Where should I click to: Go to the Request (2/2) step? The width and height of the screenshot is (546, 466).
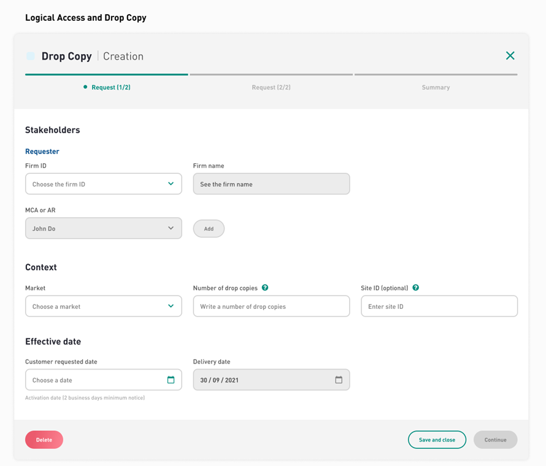[x=271, y=87]
